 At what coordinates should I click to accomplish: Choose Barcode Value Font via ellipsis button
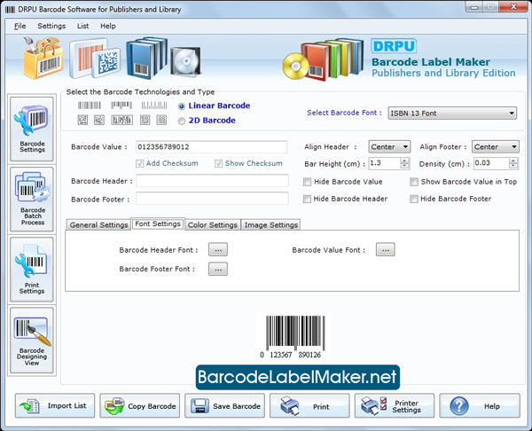(385, 250)
